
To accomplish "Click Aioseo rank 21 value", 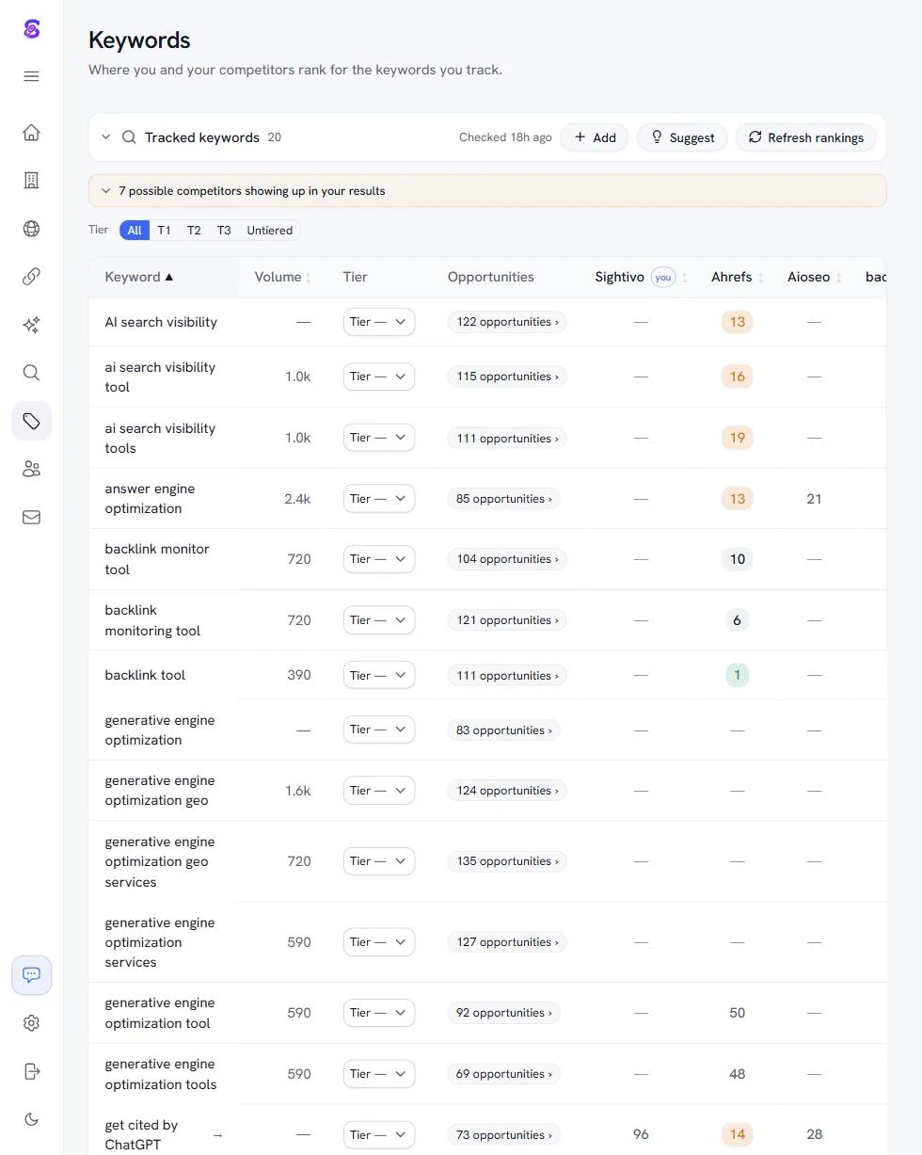I will click(815, 499).
